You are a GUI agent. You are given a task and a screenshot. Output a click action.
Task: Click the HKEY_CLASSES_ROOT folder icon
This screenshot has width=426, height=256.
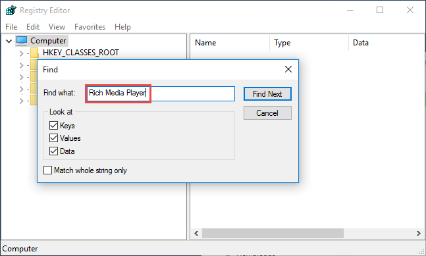34,53
